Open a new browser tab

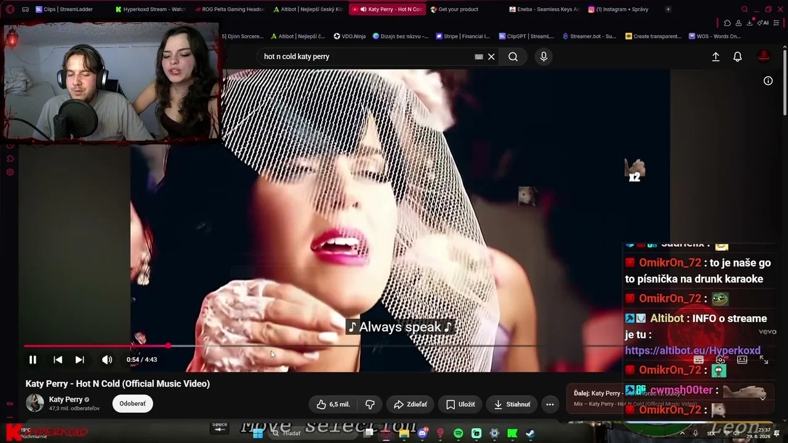click(x=668, y=9)
